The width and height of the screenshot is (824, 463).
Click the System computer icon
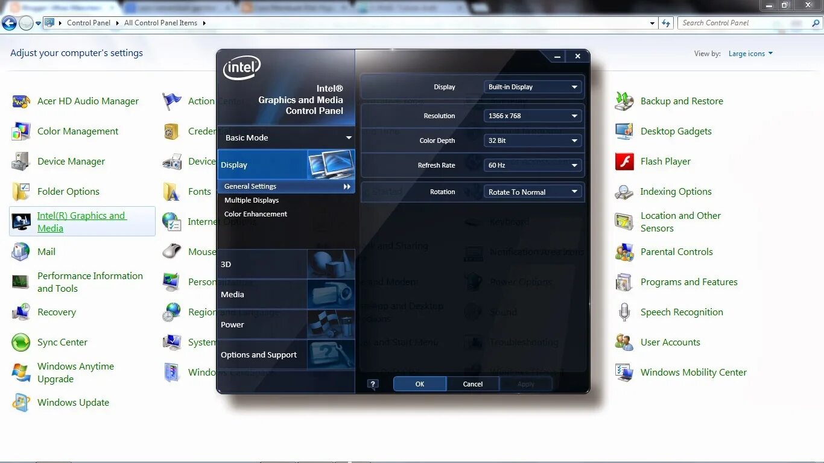(172, 342)
